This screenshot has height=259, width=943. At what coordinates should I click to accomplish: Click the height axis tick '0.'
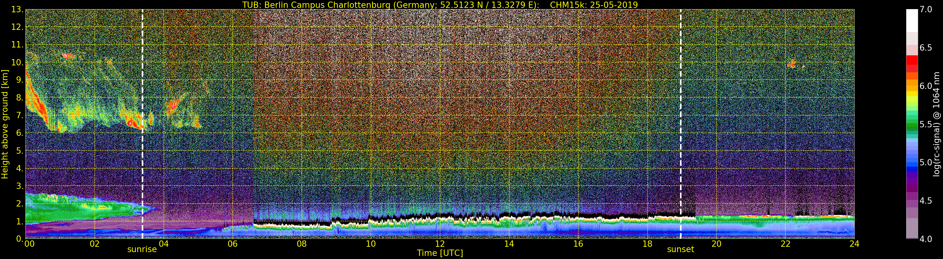click(x=19, y=239)
